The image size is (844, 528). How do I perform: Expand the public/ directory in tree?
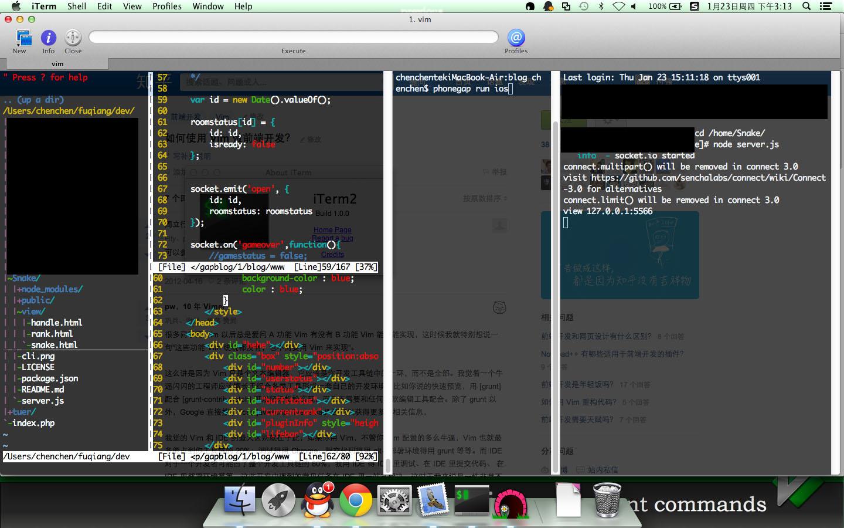[35, 300]
